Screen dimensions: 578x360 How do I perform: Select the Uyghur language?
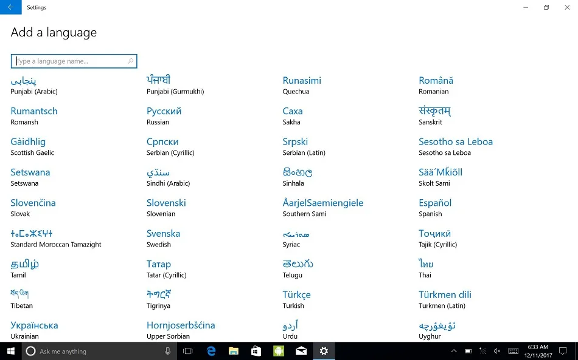(x=437, y=330)
